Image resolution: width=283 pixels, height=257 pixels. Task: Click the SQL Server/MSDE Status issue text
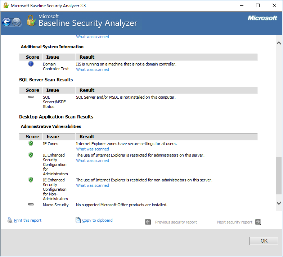tap(54, 102)
